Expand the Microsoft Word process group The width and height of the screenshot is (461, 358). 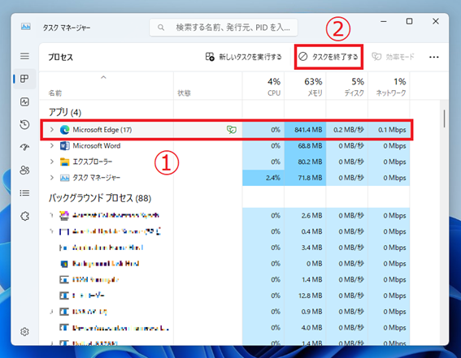pos(52,146)
